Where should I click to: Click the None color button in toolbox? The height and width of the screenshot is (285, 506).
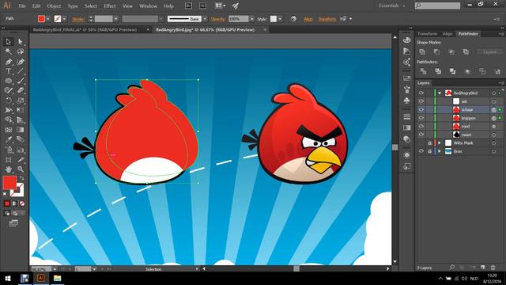pyautogui.click(x=22, y=203)
